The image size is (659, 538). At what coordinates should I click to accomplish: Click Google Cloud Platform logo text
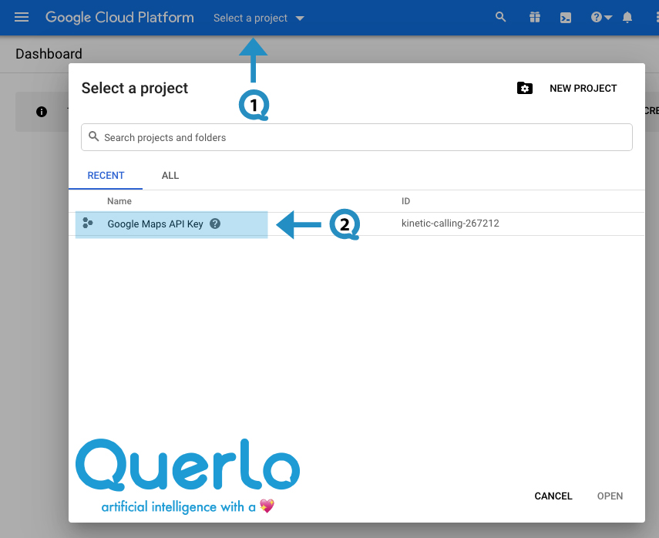(119, 18)
